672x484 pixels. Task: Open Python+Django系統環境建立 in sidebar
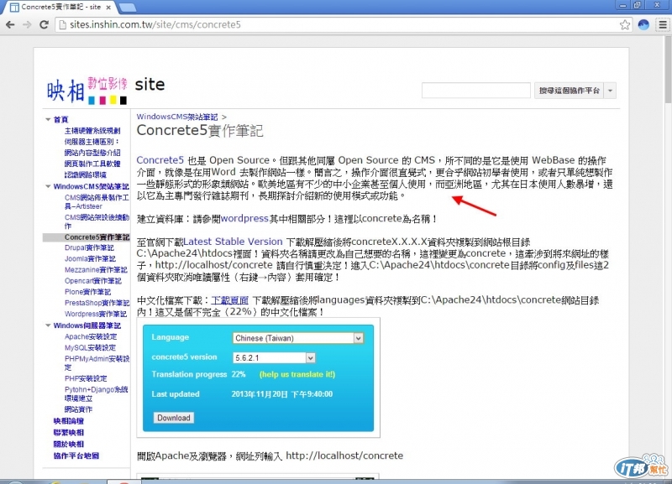pyautogui.click(x=96, y=393)
